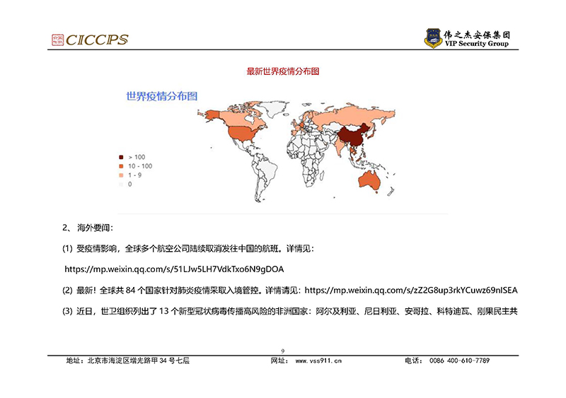Screen dimensions: 566x398
Task: Click the red title 最新世界疫情分布图
Action: tap(282, 71)
